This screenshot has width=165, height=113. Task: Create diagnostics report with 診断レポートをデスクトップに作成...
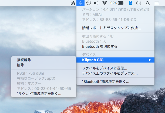click(x=112, y=28)
